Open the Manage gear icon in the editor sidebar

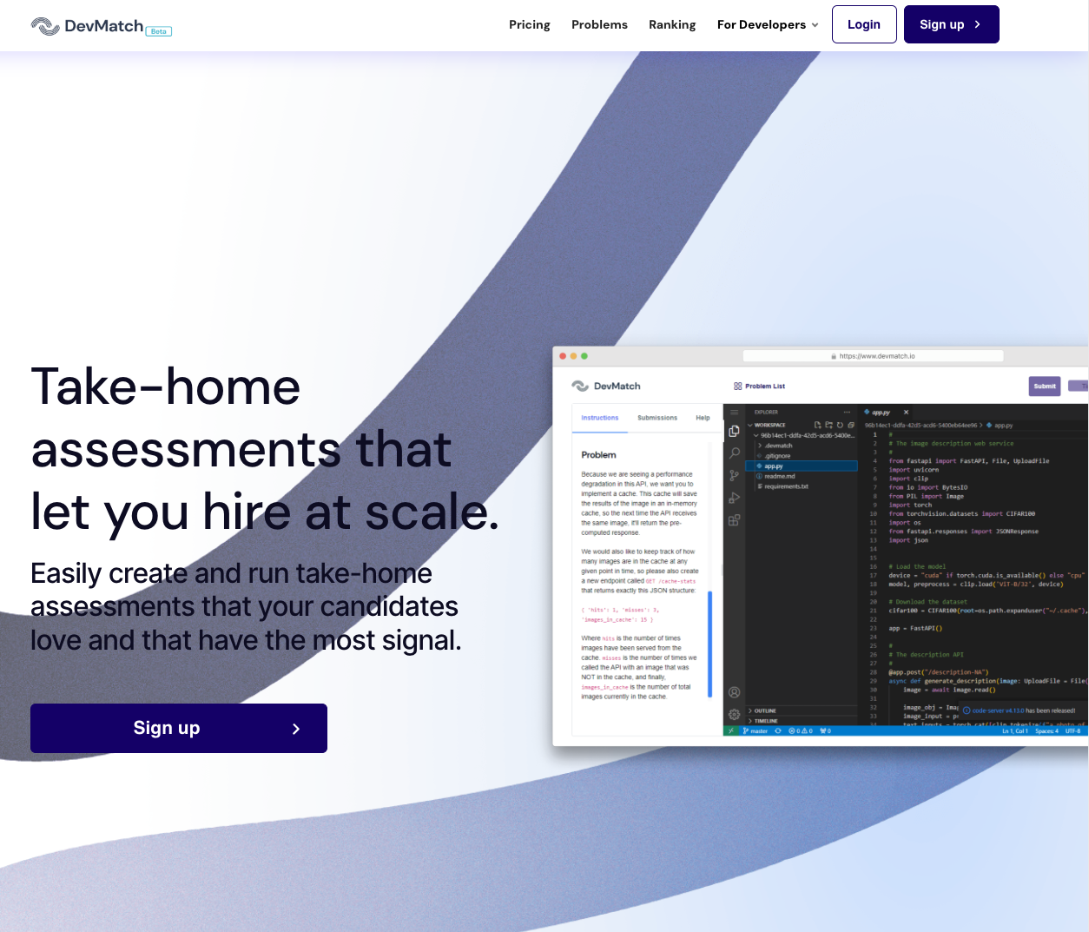(x=735, y=714)
